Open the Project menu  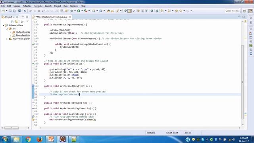pyautogui.click(x=57, y=6)
